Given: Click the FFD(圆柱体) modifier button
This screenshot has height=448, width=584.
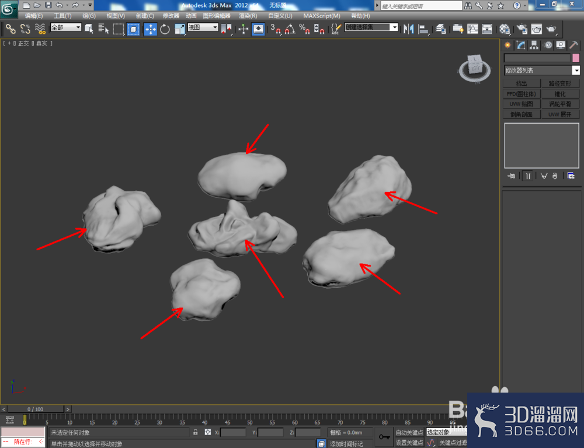Looking at the screenshot, I should click(x=522, y=94).
